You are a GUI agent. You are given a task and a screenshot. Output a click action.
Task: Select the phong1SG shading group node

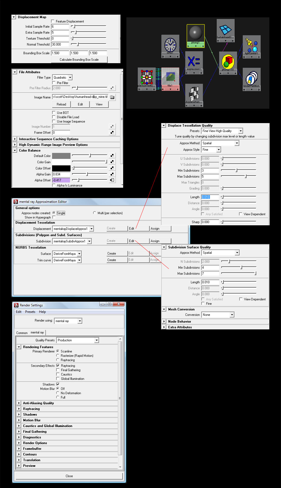228,63
